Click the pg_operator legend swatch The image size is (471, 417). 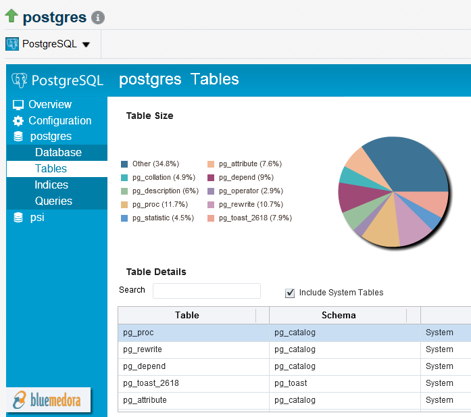tap(211, 191)
